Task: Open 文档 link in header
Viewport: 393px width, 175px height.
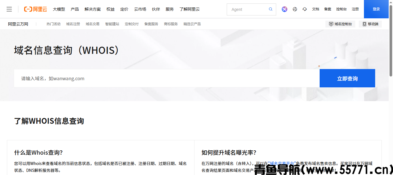Action: tap(316, 9)
